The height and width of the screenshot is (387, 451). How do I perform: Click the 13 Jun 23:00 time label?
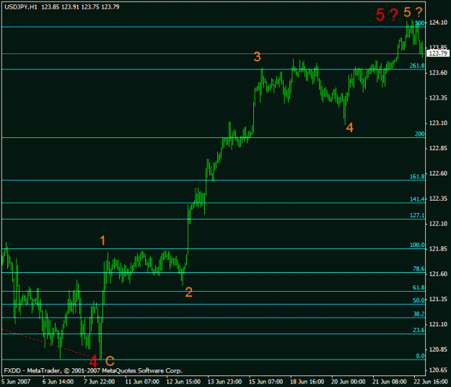[224, 381]
